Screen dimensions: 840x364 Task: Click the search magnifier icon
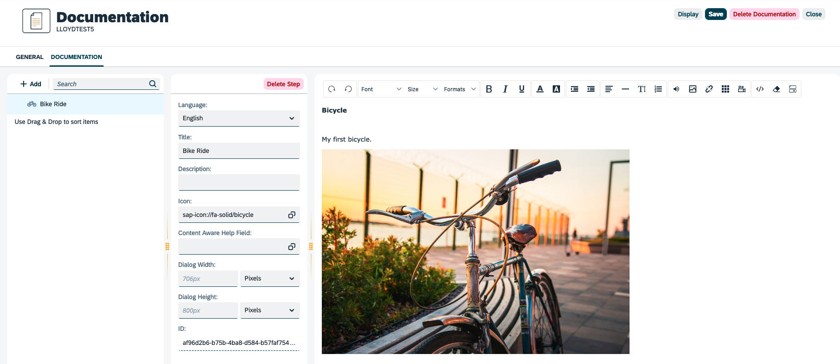153,84
